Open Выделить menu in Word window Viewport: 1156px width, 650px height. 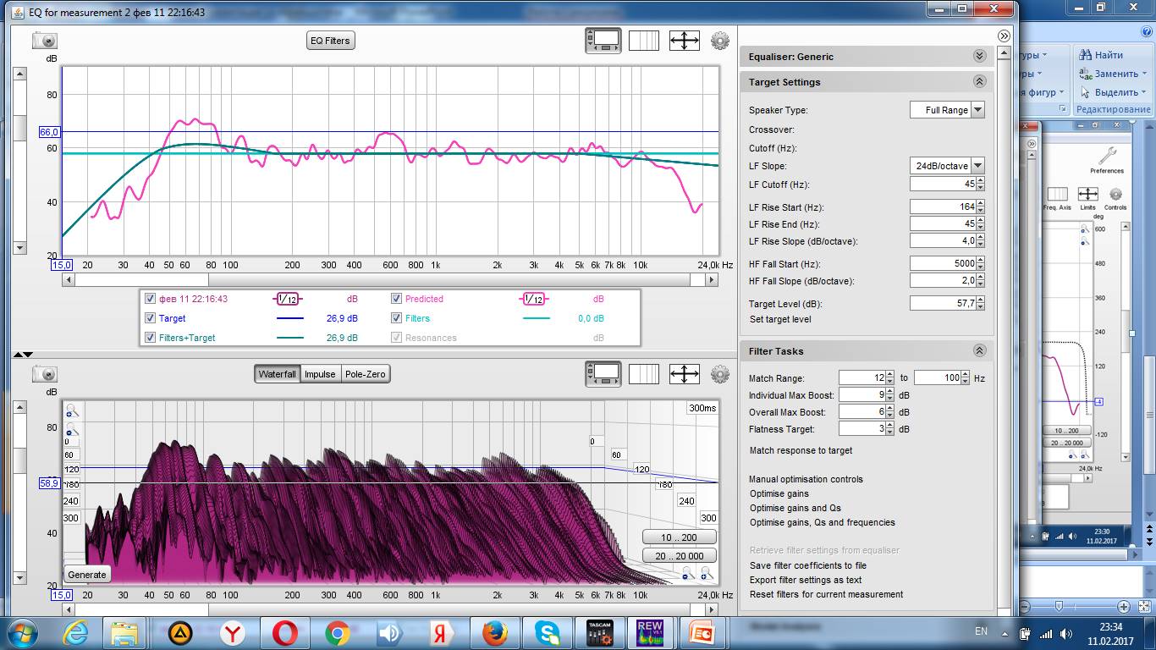click(x=1113, y=92)
